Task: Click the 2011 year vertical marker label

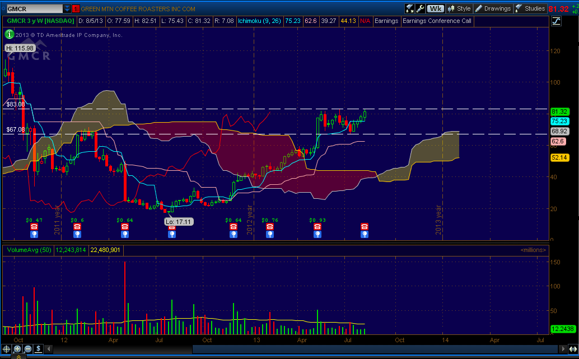Action: click(57, 220)
